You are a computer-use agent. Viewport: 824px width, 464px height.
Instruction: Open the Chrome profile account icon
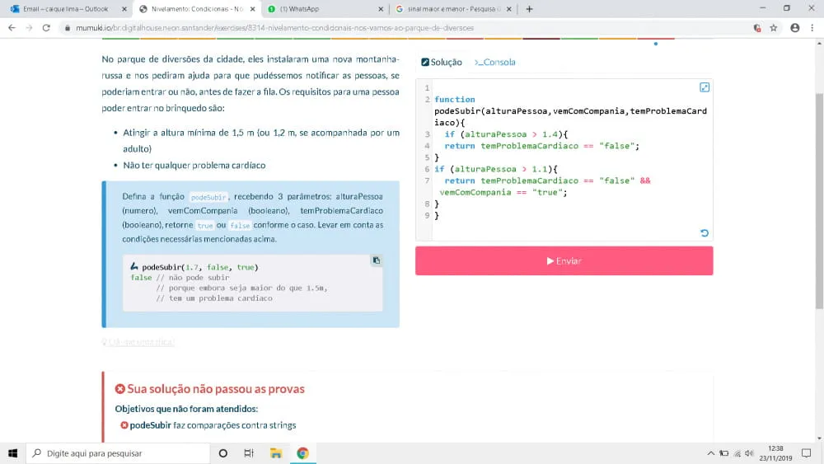tap(794, 27)
